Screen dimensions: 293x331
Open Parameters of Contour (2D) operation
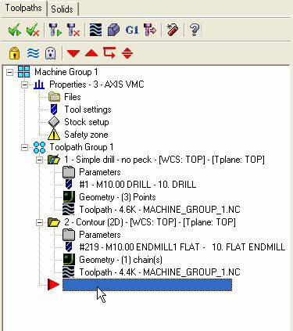pos(100,235)
